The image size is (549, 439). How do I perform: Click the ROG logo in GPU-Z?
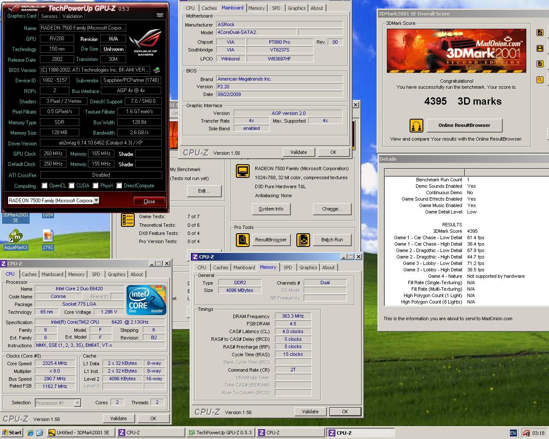tap(145, 42)
